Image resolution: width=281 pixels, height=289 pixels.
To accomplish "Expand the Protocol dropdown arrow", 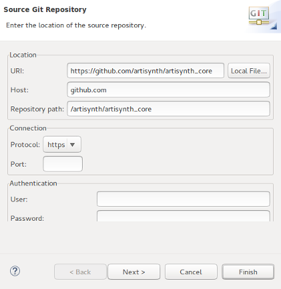I will 72,144.
